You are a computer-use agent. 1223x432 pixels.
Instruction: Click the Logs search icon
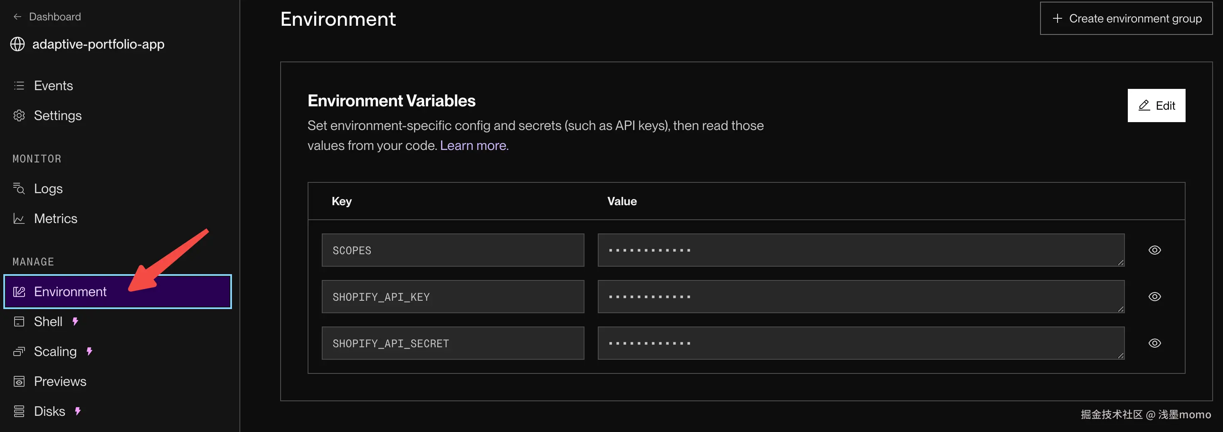tap(19, 189)
